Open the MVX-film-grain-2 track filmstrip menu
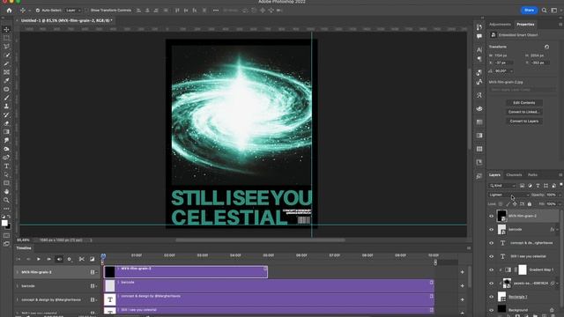Viewport: 564px width, 317px height. click(x=93, y=272)
